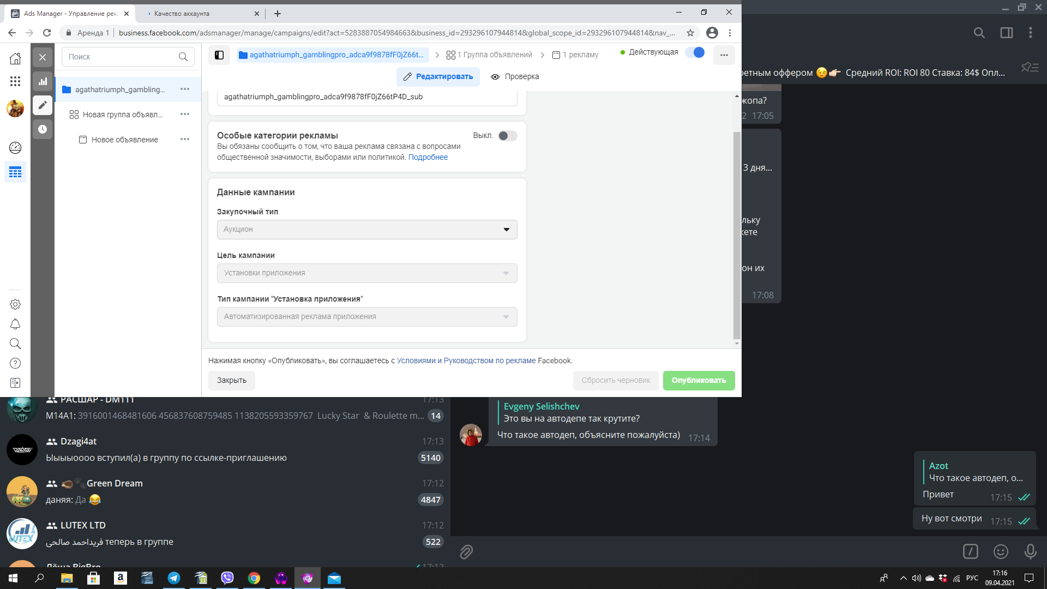Viewport: 1047px width, 589px height.
Task: Click the campaign name input field
Action: 367,97
